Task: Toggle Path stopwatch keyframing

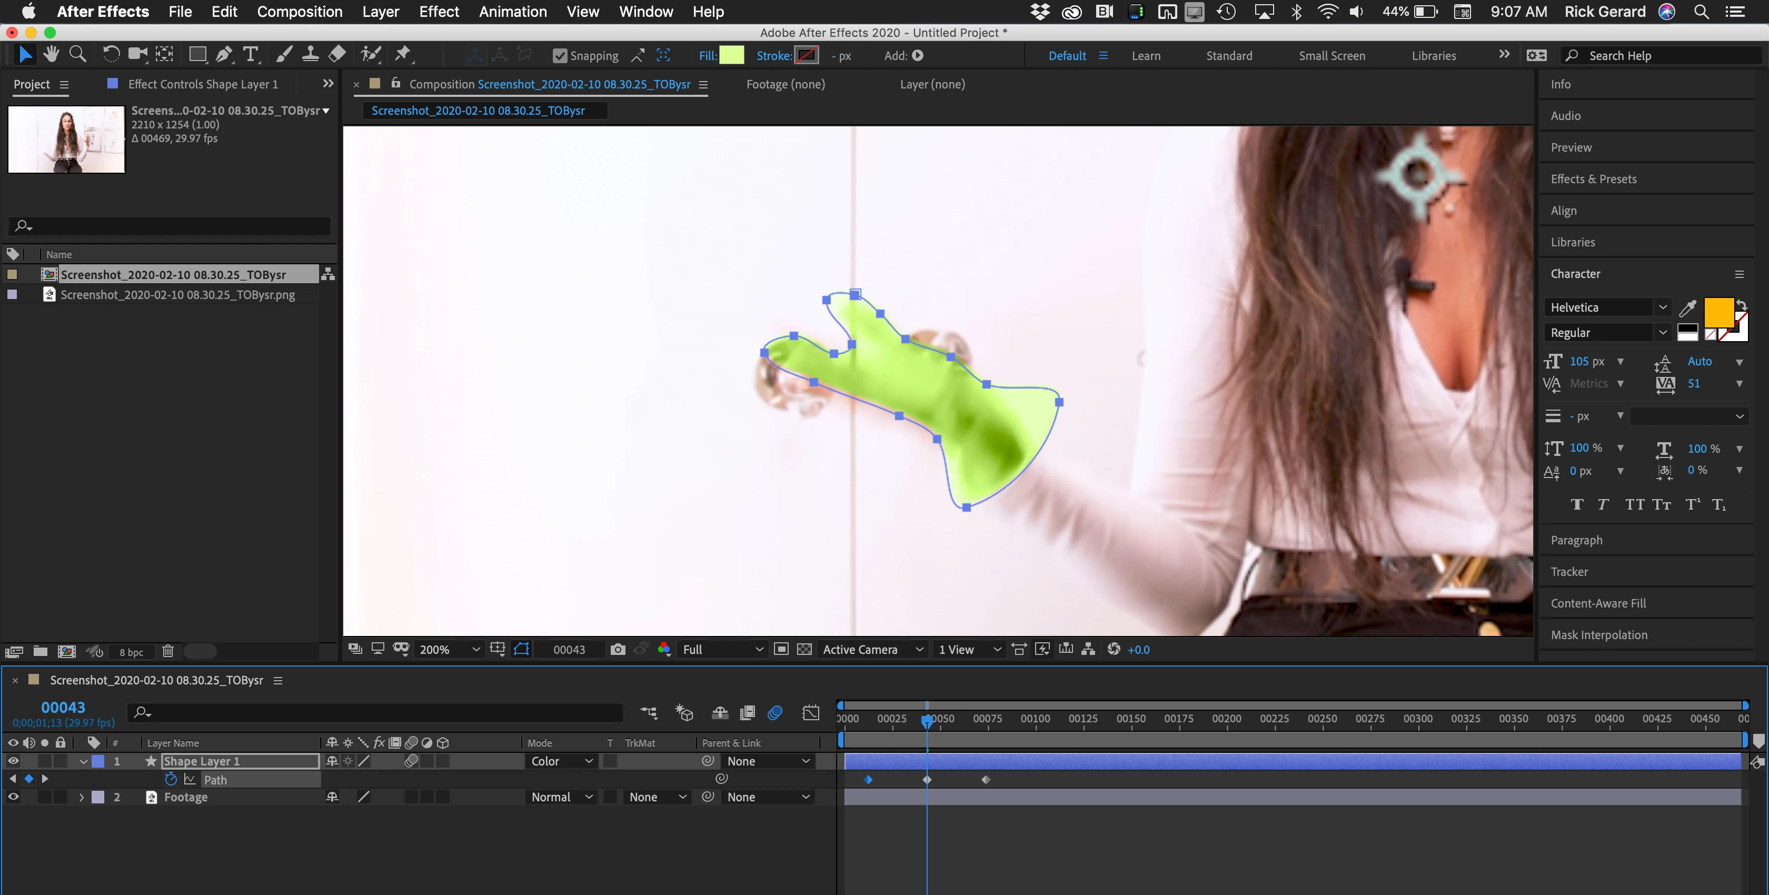Action: pos(171,779)
